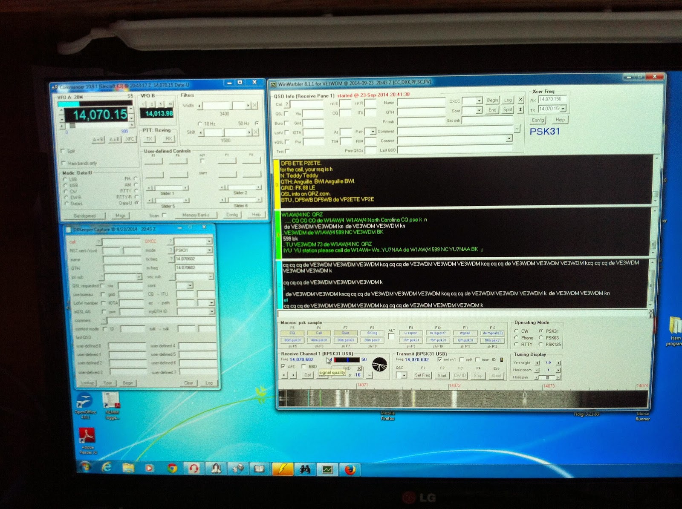Open the myQTH ID dropdown in DXKeeper Capture
This screenshot has height=509, width=682.
(x=211, y=311)
